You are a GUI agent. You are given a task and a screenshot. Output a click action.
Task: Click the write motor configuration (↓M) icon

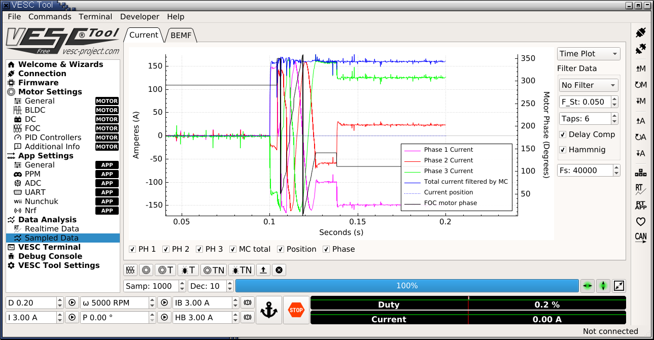point(641,101)
